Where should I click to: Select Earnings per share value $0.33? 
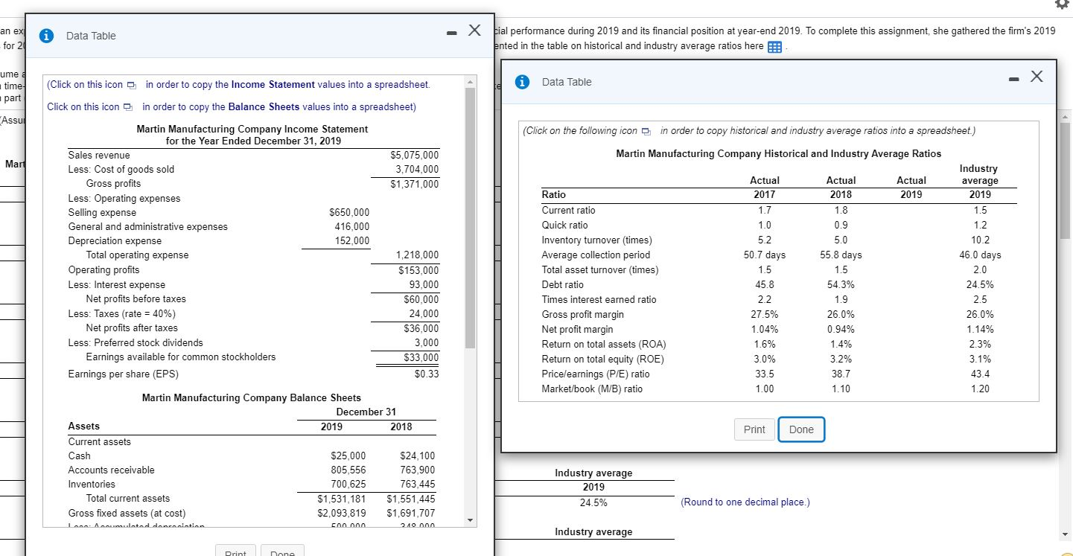click(427, 374)
